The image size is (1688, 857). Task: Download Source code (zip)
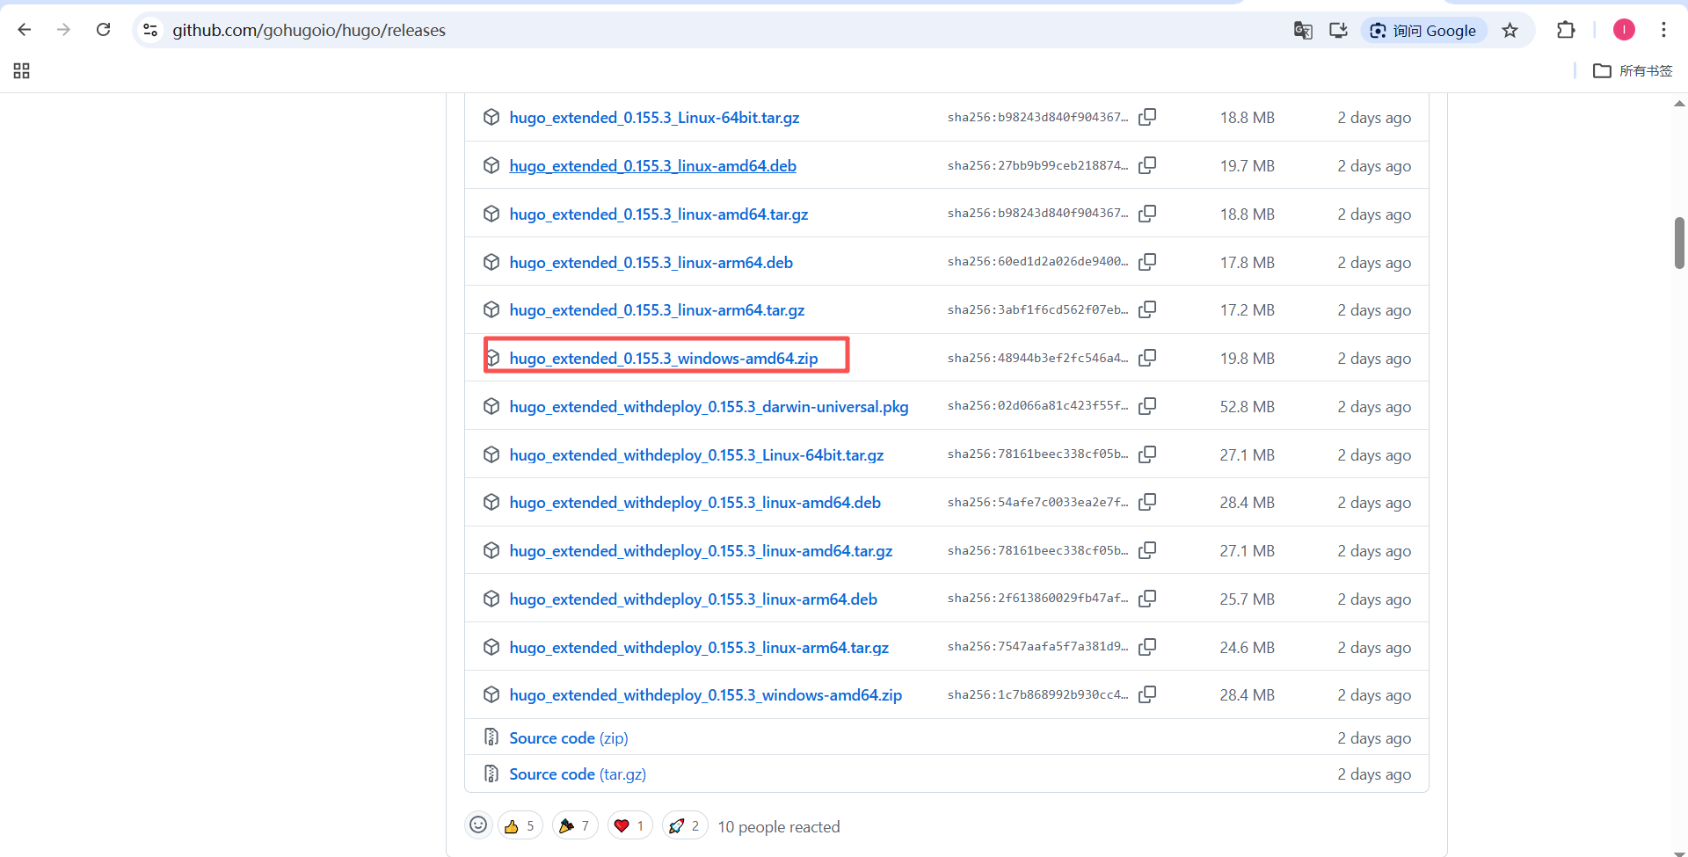click(x=569, y=738)
